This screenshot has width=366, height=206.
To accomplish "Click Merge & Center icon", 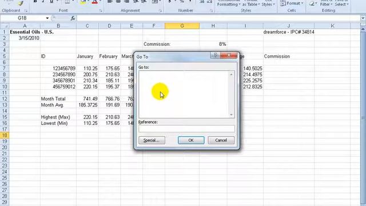I will click(x=154, y=2).
